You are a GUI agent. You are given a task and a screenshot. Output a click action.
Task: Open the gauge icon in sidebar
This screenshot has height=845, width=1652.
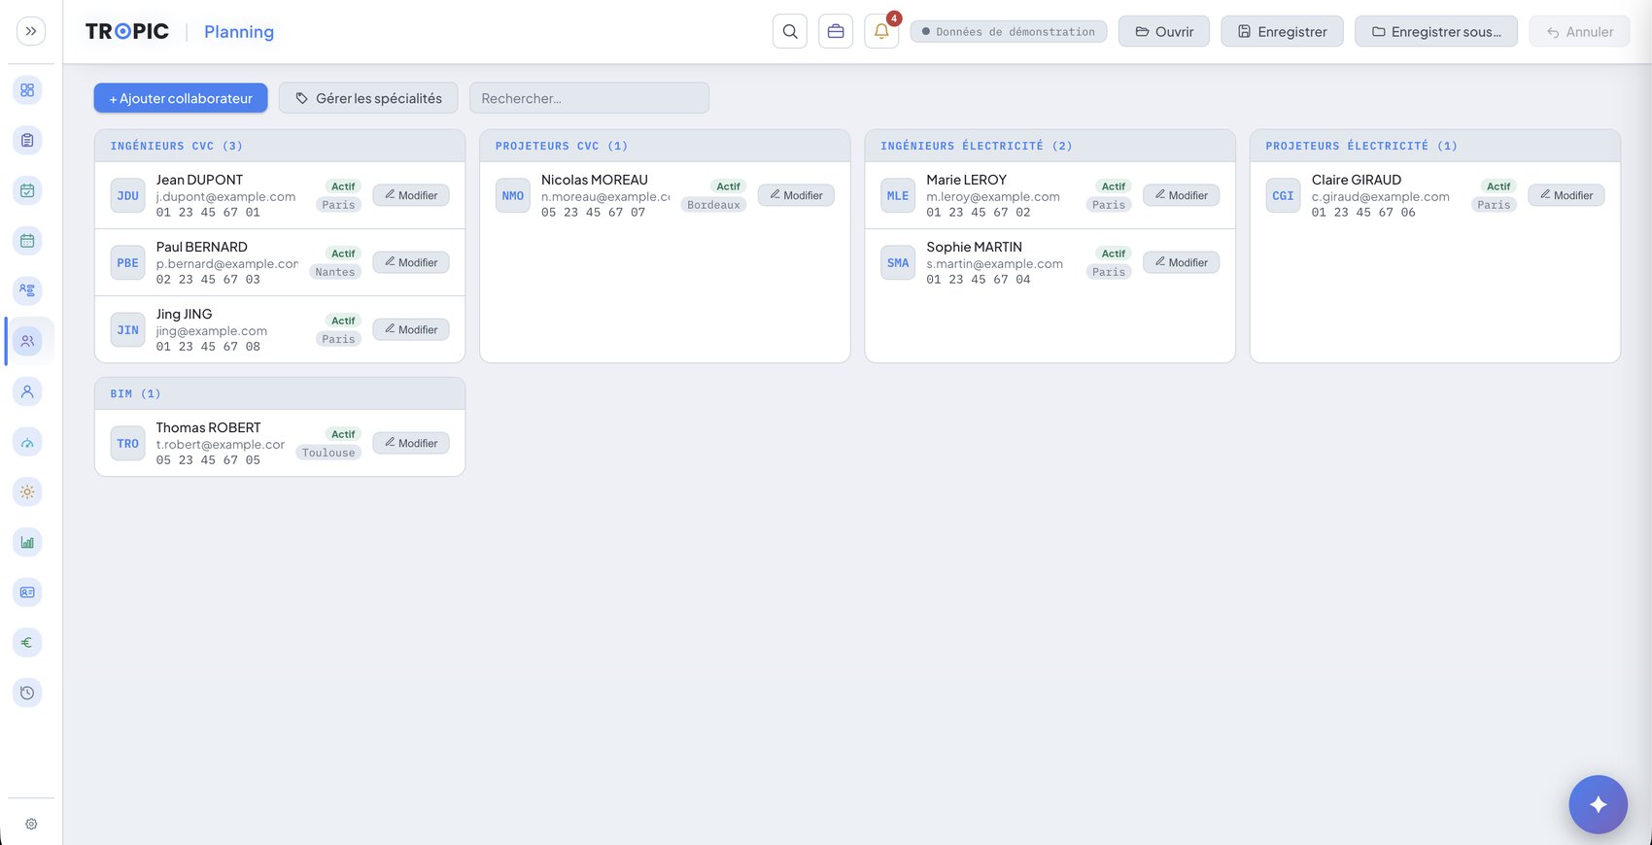pos(27,442)
